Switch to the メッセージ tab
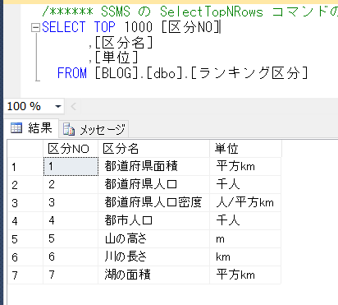This screenshot has height=305, width=338. tap(94, 129)
